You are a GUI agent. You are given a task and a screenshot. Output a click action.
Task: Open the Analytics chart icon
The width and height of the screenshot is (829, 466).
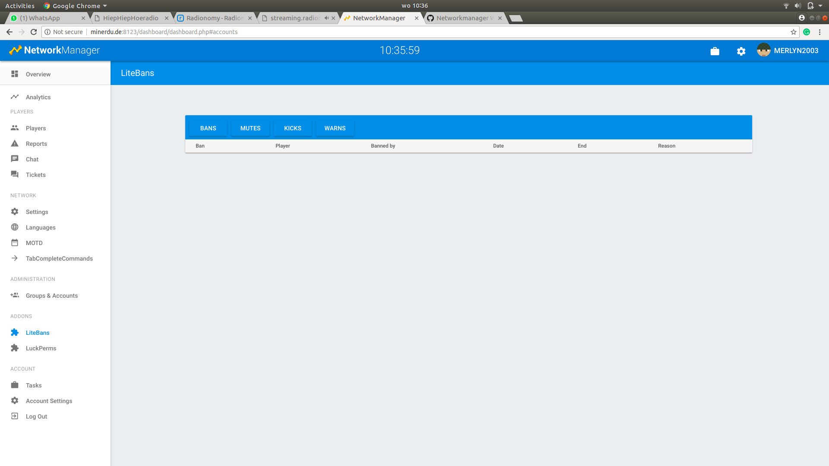click(x=15, y=97)
